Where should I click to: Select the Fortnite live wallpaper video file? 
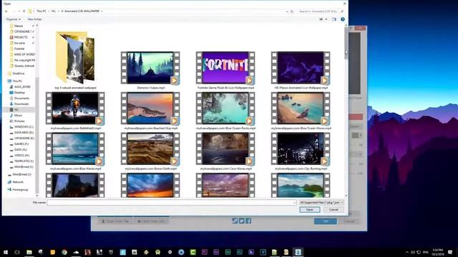pyautogui.click(x=225, y=68)
